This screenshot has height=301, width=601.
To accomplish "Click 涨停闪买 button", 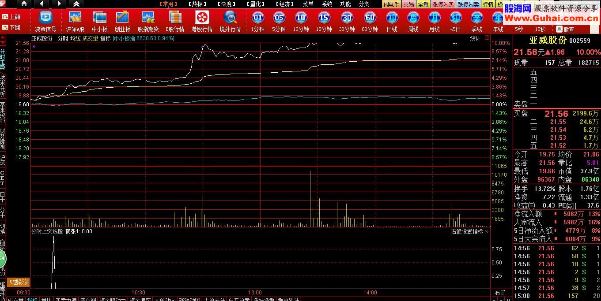I will click(443, 4).
